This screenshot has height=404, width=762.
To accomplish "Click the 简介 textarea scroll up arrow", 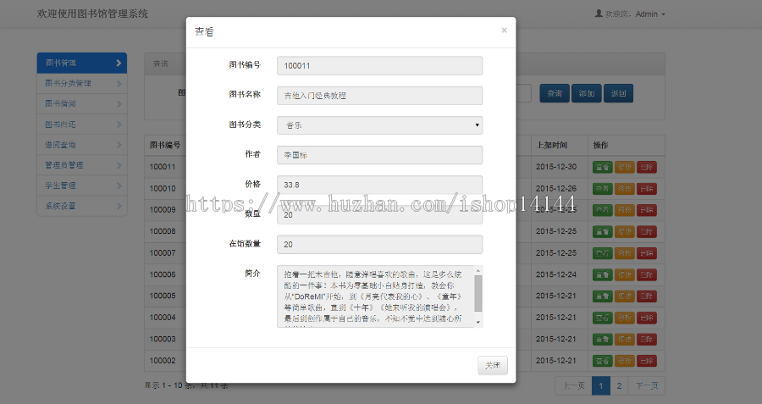I will point(478,270).
